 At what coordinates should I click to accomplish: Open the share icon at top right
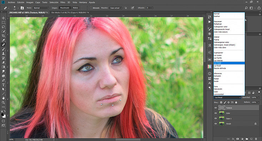click(x=259, y=8)
